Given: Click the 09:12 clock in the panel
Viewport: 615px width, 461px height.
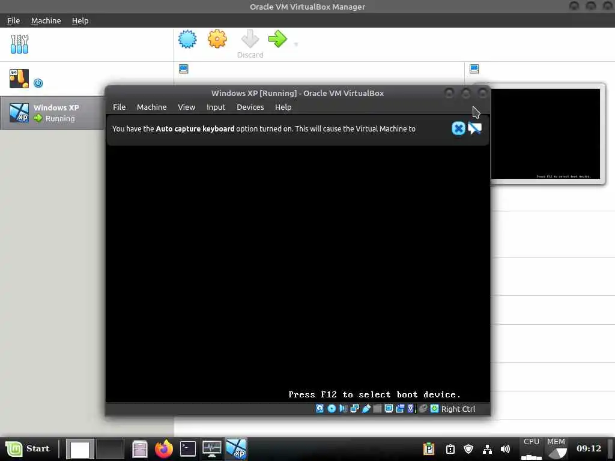Looking at the screenshot, I should (589, 448).
